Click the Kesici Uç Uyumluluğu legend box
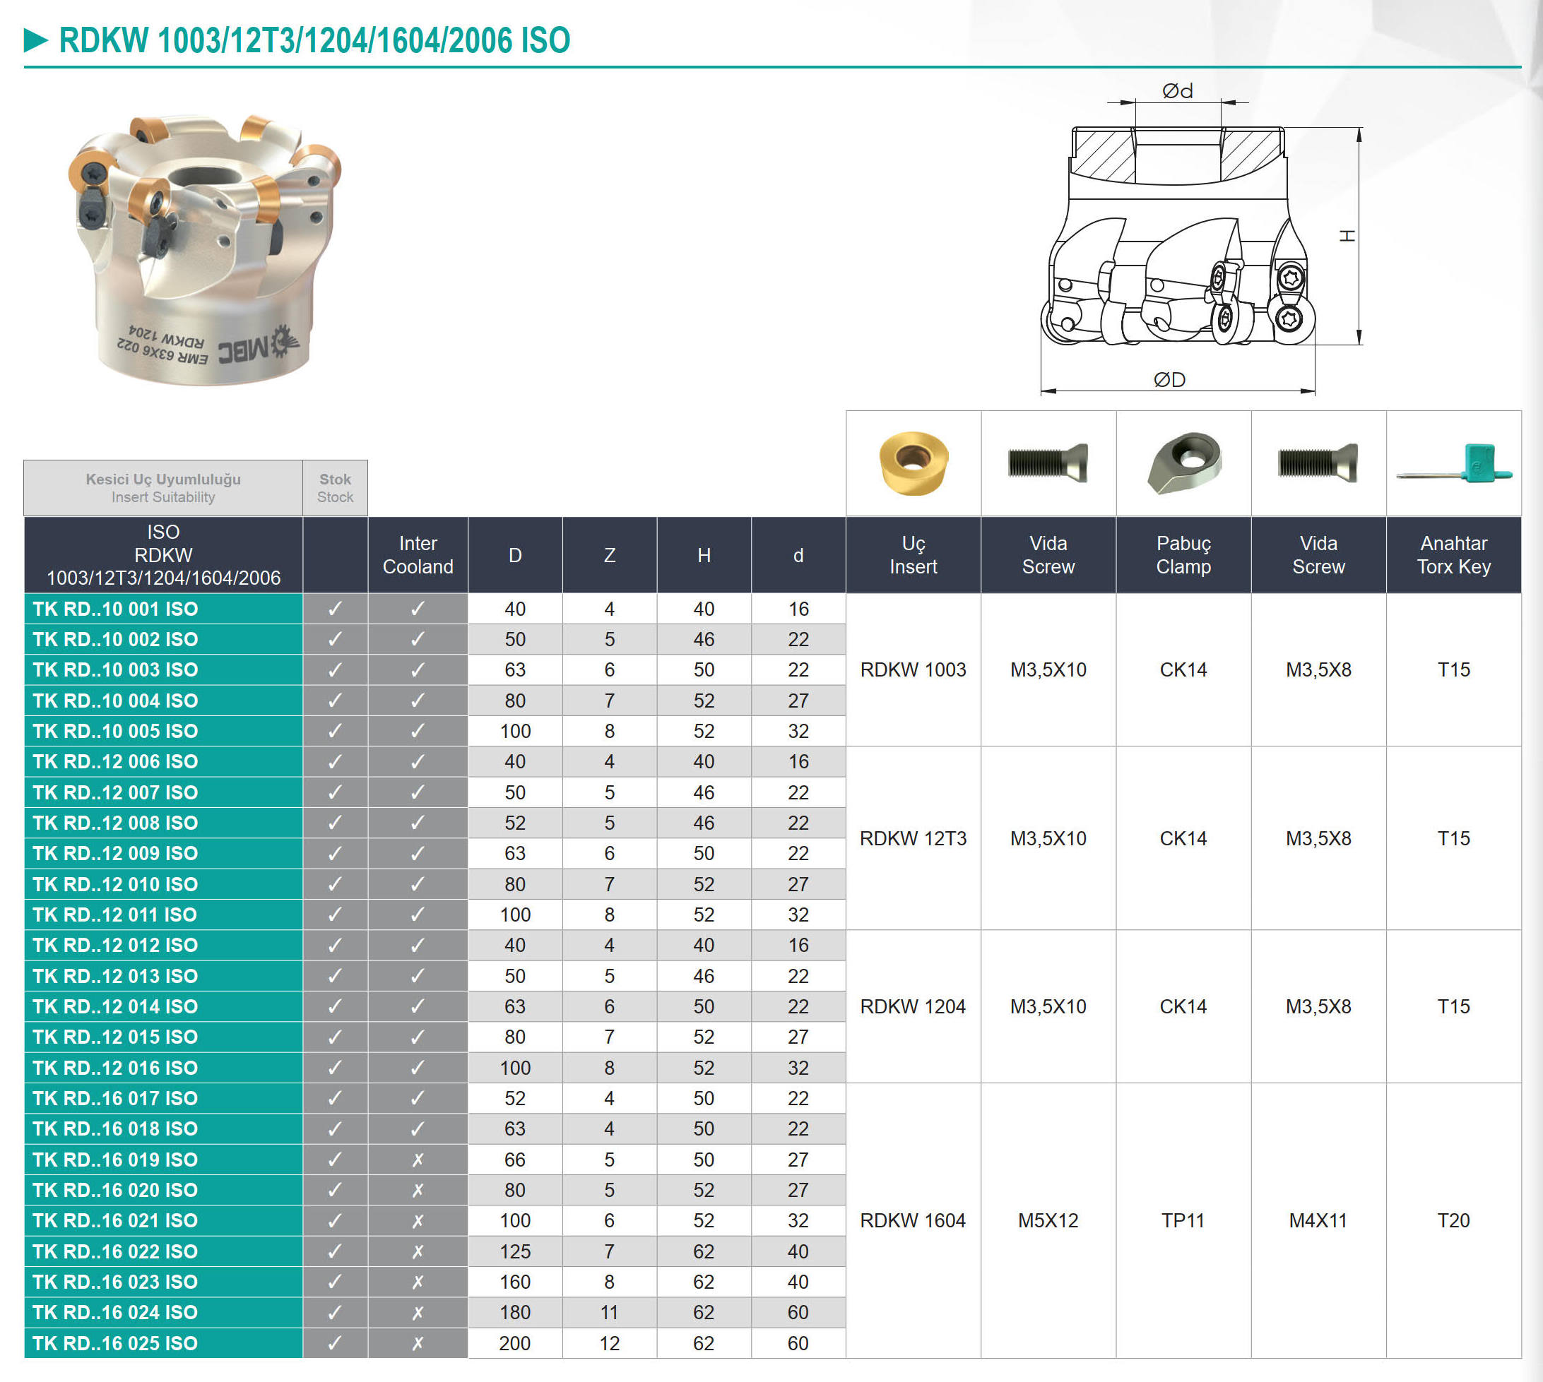This screenshot has height=1382, width=1543. coord(162,487)
